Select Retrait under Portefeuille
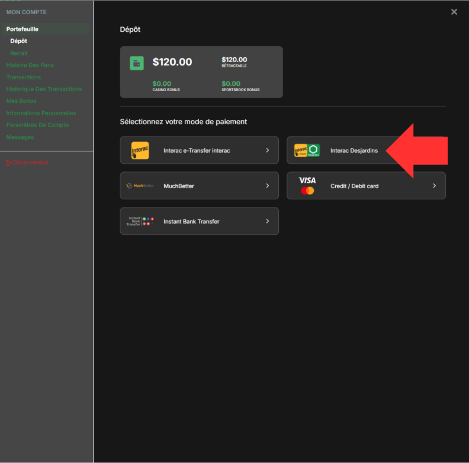 click(19, 53)
